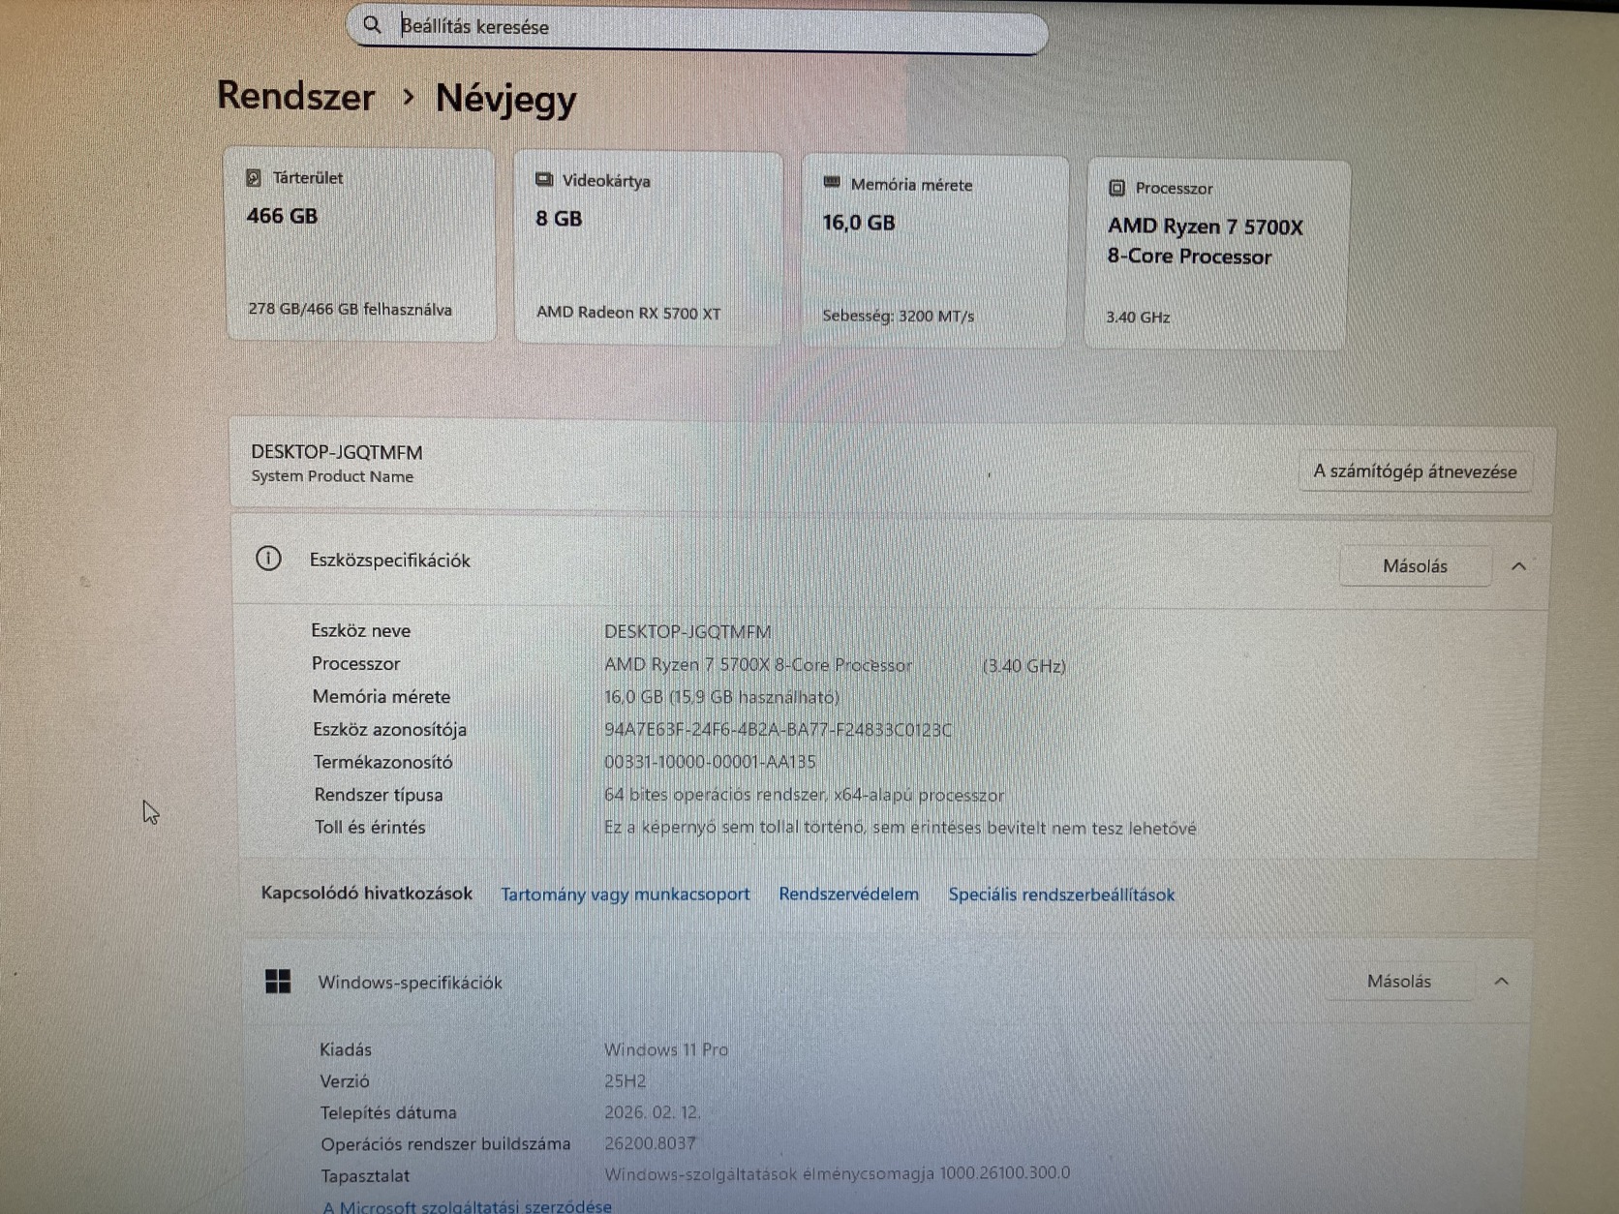Open 'Speciális rendszerbeállítások' link
Image resolution: width=1619 pixels, height=1214 pixels.
pyautogui.click(x=1061, y=895)
